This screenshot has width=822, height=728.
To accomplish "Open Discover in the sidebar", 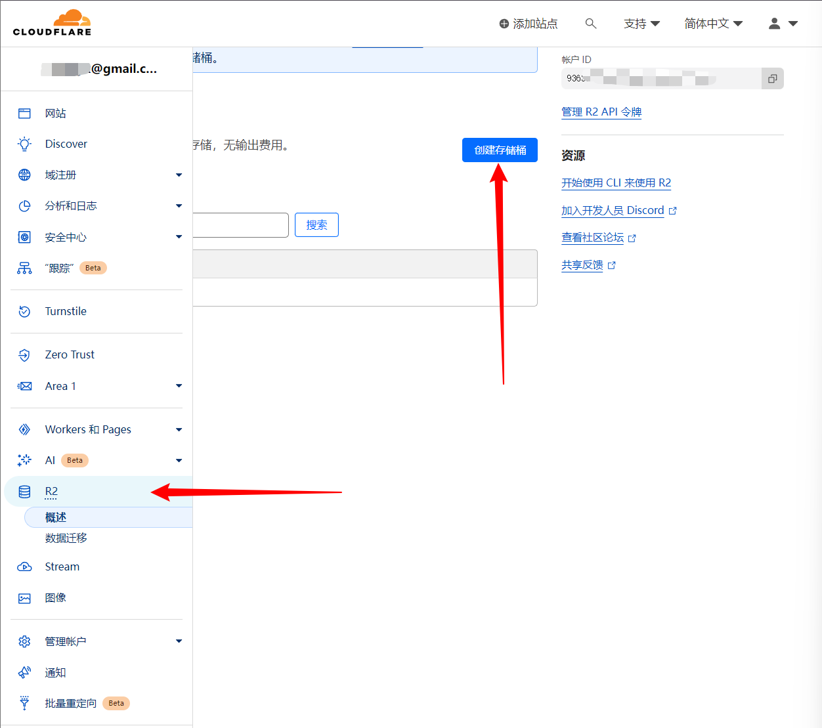I will coord(66,144).
